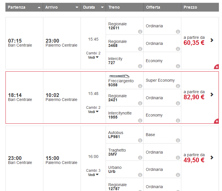Choose the 49,50 € fare arrow

(212, 157)
